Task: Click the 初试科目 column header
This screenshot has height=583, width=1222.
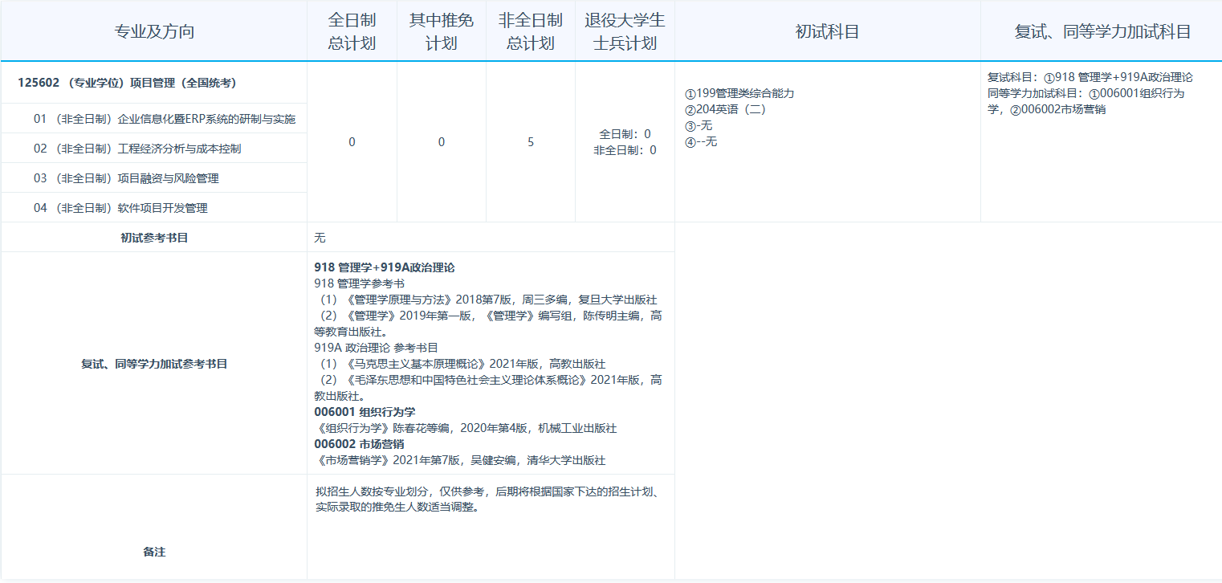Action: [827, 31]
